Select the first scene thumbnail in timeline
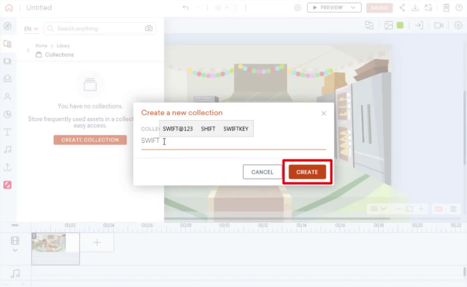This screenshot has width=467, height=287. [56, 248]
